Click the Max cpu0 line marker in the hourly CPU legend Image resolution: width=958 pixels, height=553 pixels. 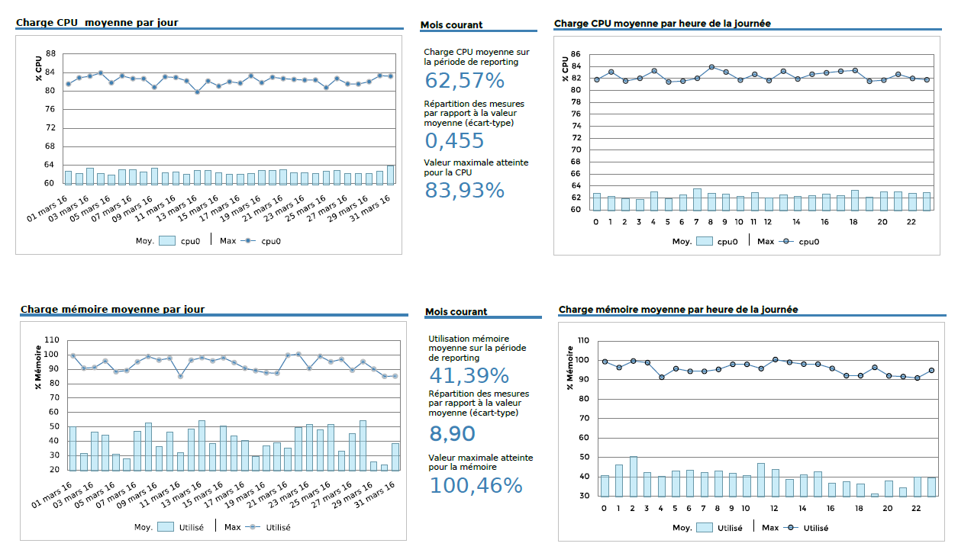tap(788, 241)
